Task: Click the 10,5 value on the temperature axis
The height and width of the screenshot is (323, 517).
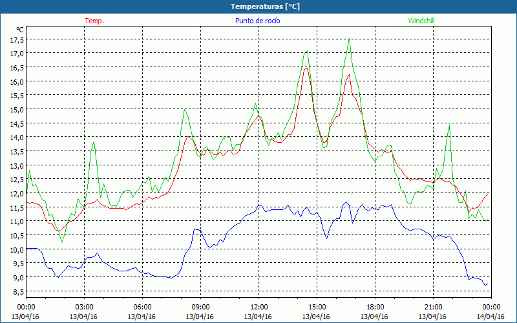Action: pos(17,236)
